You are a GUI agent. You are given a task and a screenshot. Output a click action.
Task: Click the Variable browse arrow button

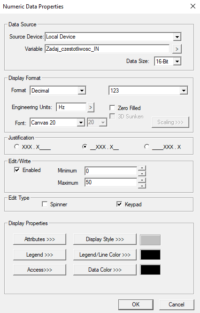pyautogui.click(x=177, y=49)
